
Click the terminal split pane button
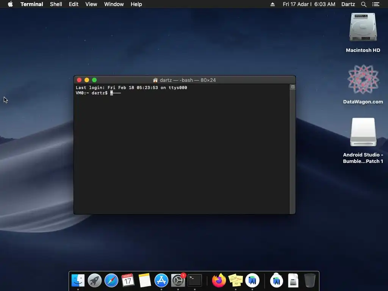pos(293,87)
